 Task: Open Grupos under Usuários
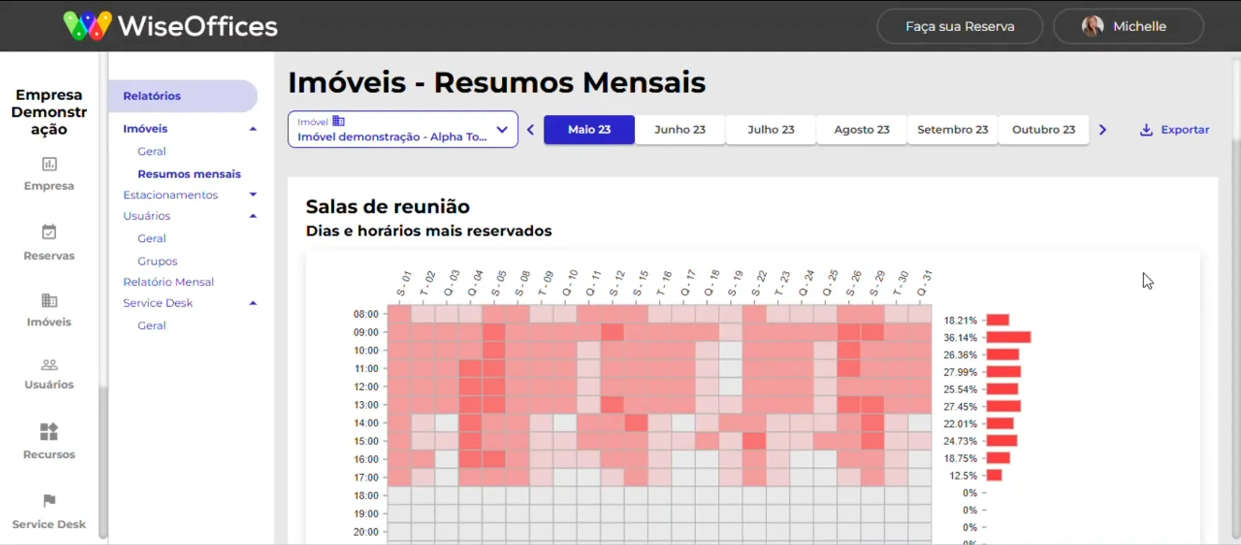[158, 261]
